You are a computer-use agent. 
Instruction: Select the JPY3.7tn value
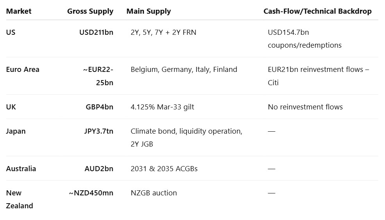tap(99, 131)
